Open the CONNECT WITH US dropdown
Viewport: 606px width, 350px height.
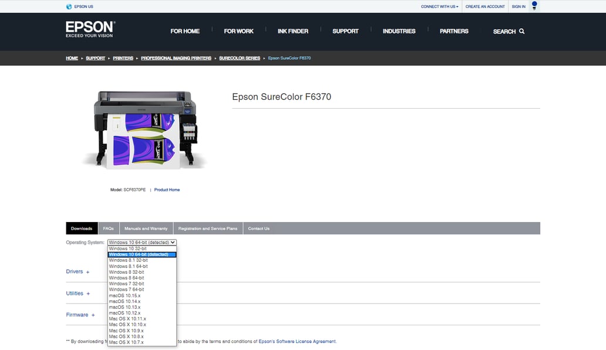439,6
